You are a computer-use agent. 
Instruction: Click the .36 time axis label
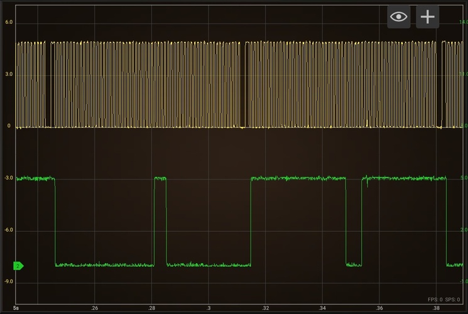[379, 308]
